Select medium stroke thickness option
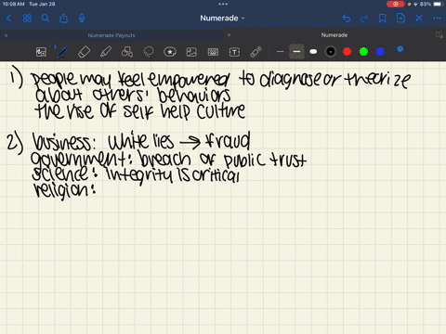Viewport: 446px width, 334px height. click(296, 52)
